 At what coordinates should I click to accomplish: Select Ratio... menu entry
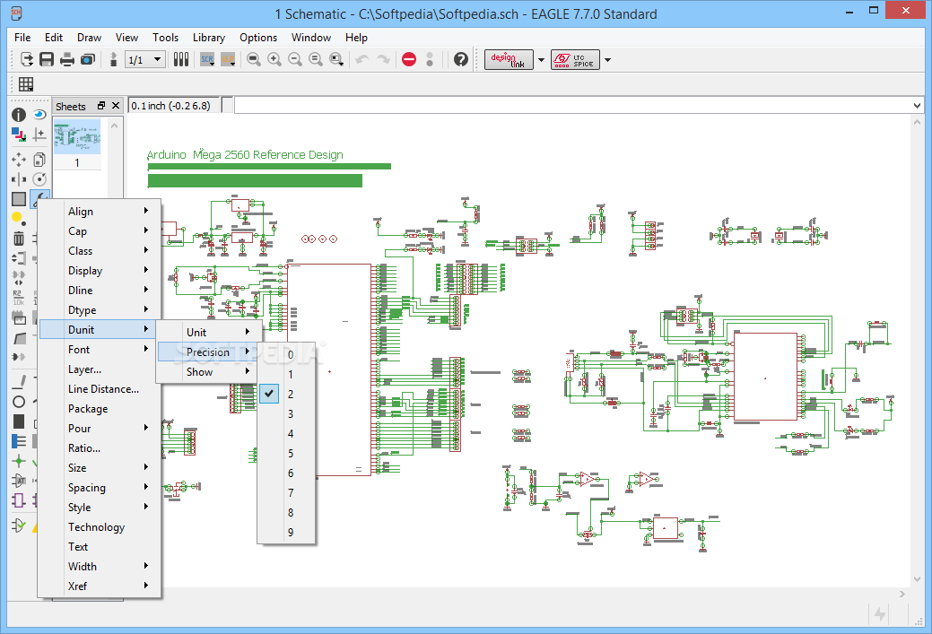[100, 448]
